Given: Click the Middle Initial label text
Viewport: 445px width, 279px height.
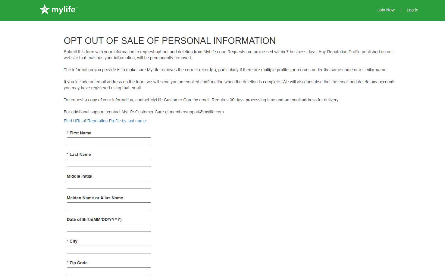Looking at the screenshot, I should coord(80,176).
